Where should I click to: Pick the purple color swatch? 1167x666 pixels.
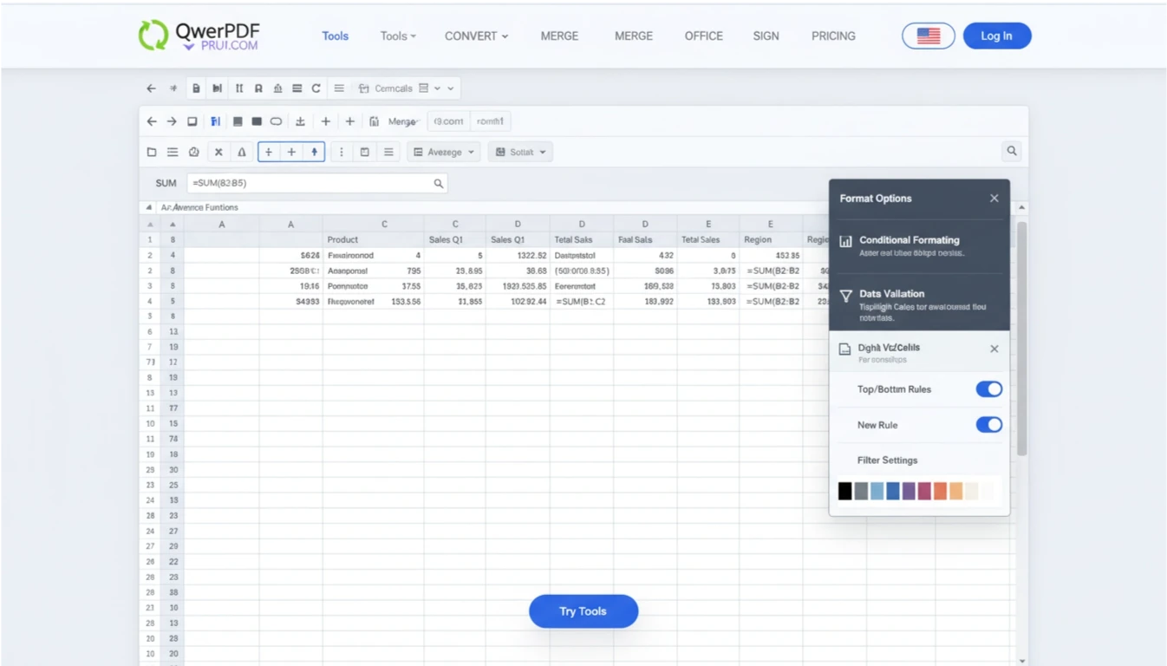pos(909,492)
